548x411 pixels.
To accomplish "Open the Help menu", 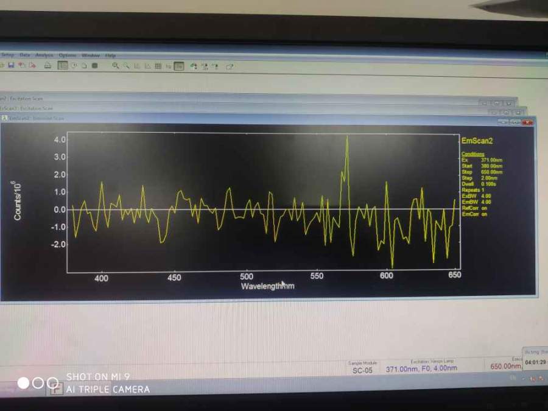I will coord(110,55).
